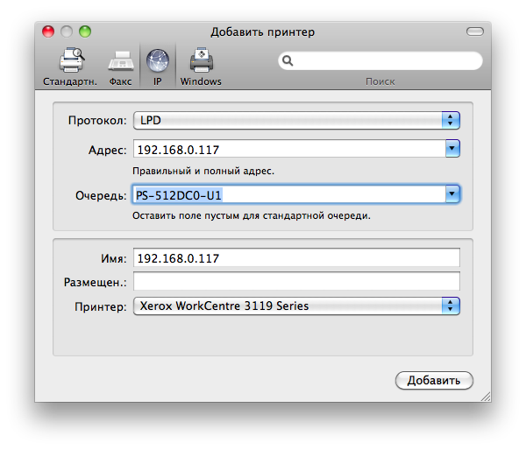Toggle toolbar with the pill button
The width and height of the screenshot is (526, 450).
(x=474, y=32)
